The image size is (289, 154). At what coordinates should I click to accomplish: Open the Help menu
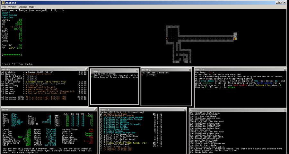tap(31, 7)
